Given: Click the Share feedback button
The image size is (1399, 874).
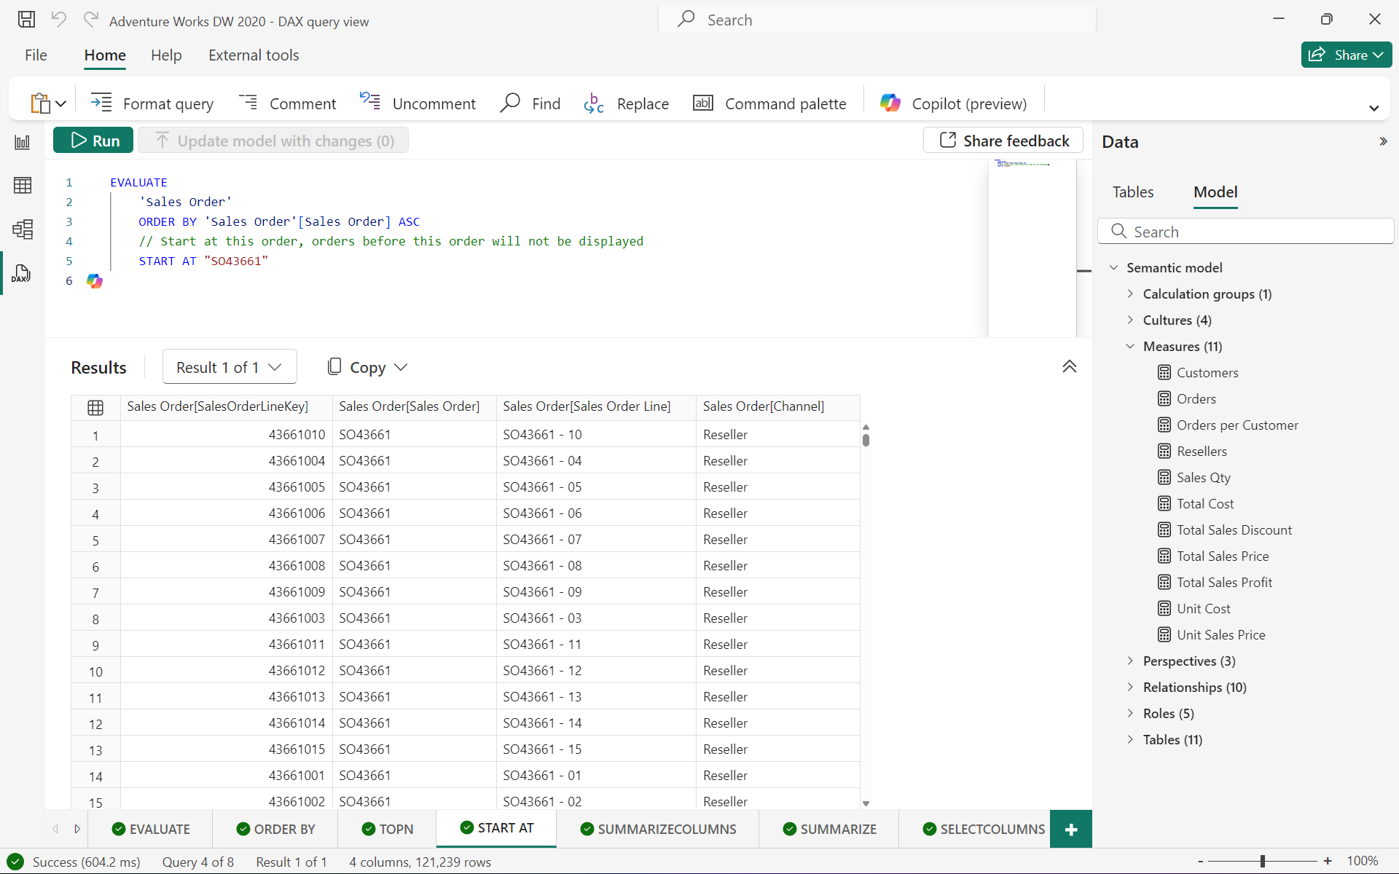Looking at the screenshot, I should 1002,140.
